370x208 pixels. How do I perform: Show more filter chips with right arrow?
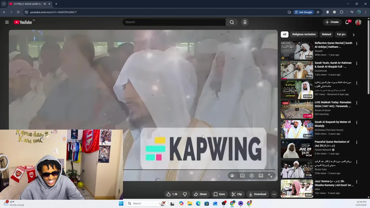click(x=354, y=35)
